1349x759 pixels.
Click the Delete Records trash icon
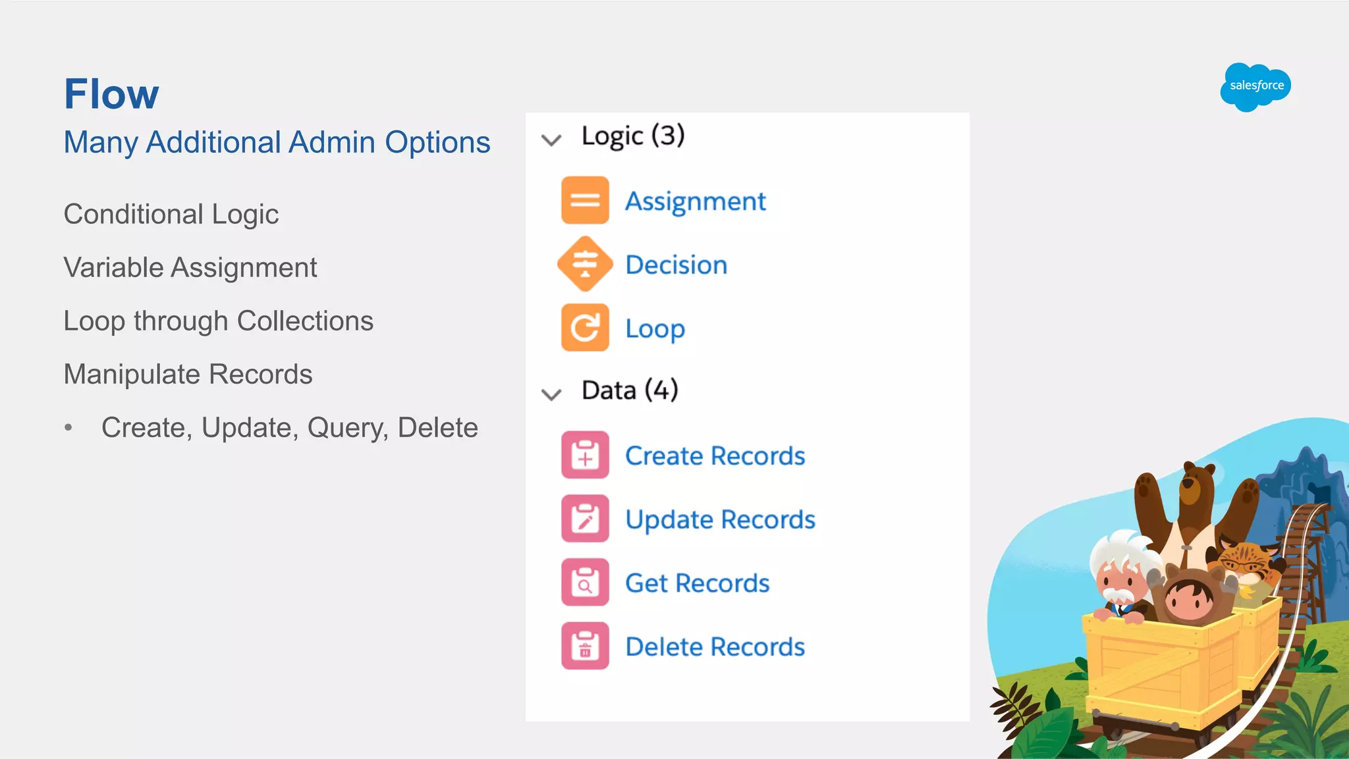(x=585, y=646)
